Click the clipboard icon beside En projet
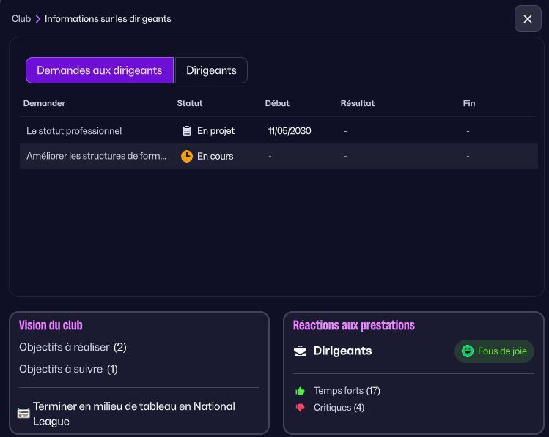 187,131
